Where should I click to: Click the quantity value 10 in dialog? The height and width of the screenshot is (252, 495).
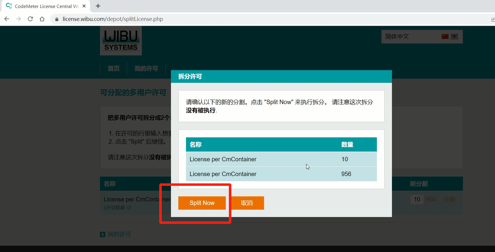345,159
